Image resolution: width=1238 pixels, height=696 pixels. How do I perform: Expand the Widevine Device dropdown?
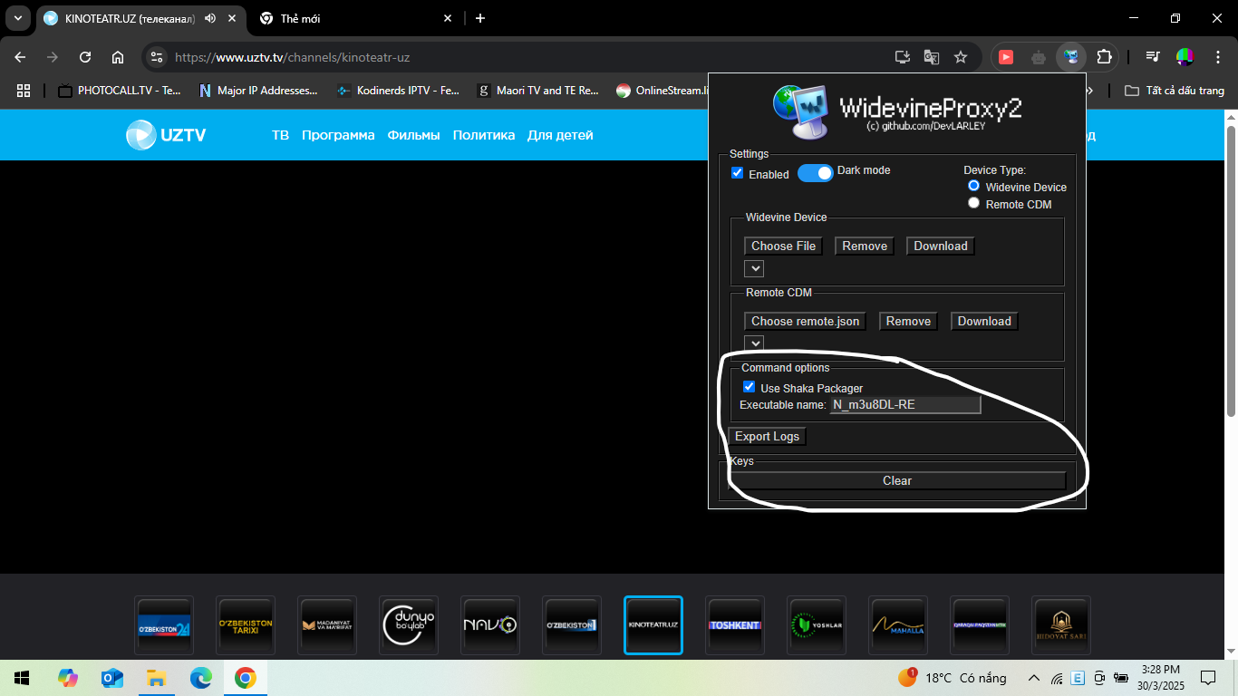[x=754, y=268]
